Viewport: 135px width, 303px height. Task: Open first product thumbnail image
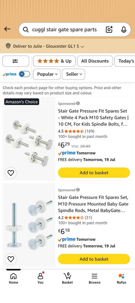[x=29, y=139]
